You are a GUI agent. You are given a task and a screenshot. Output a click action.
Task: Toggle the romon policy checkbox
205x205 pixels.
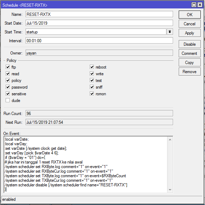pos(92,94)
